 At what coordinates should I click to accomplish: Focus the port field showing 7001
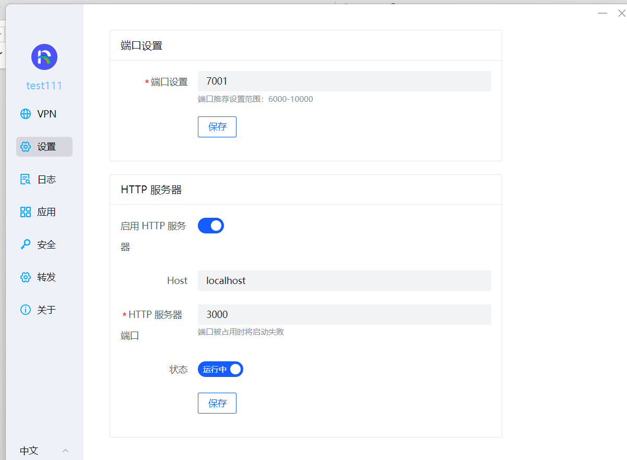pos(344,81)
